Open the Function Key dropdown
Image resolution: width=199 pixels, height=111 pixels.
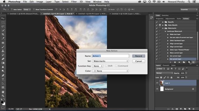point(98,66)
